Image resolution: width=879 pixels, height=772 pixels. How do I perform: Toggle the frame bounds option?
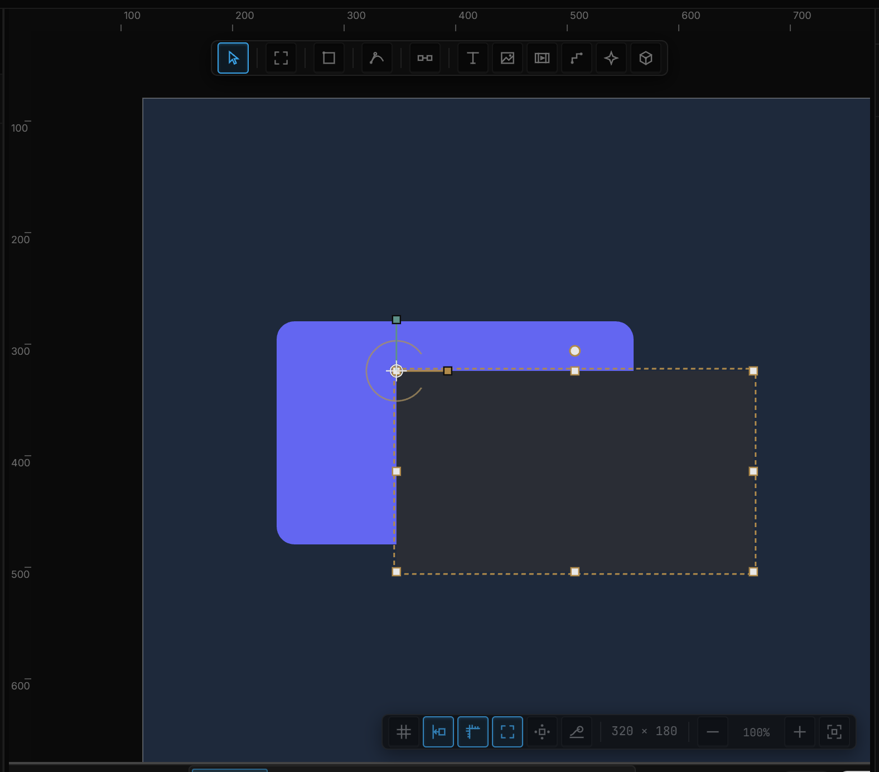click(x=508, y=732)
